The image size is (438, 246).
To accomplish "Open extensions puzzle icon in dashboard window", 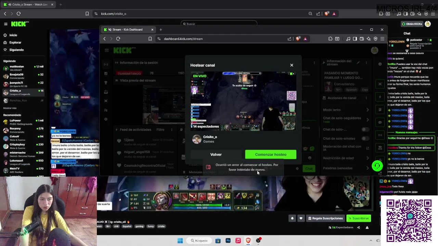I will [330, 39].
